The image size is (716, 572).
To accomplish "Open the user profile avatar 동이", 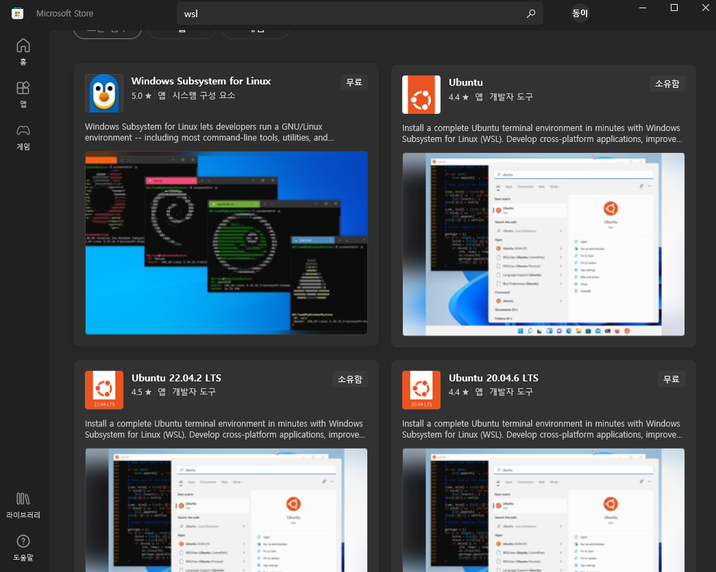I will coord(580,13).
